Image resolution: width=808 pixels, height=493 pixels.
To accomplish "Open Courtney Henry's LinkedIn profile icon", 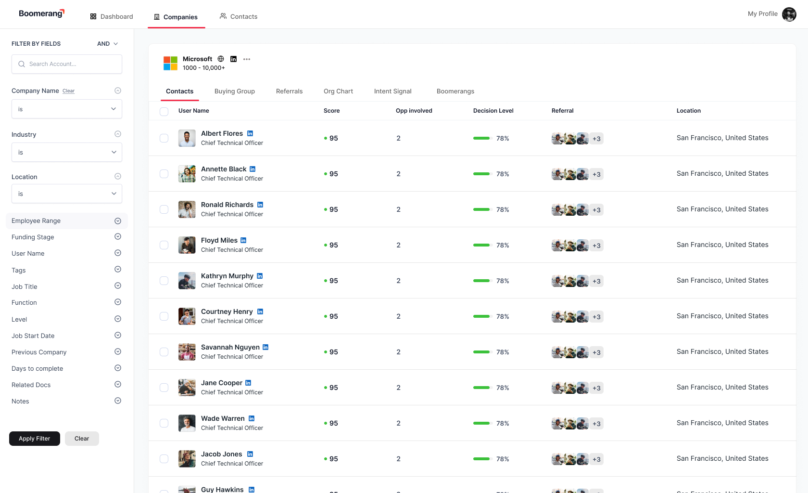I will (x=260, y=311).
